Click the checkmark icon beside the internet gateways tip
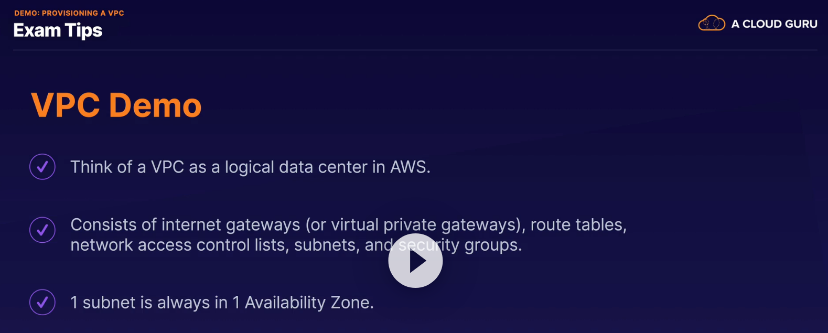828x333 pixels. click(42, 230)
